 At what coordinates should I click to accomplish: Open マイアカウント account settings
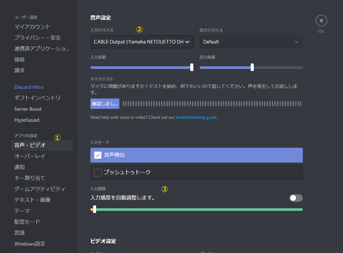32,27
